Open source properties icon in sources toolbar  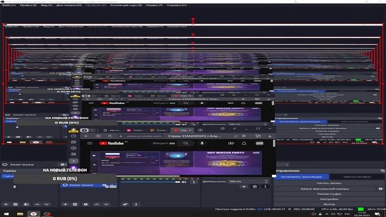(x=86, y=204)
